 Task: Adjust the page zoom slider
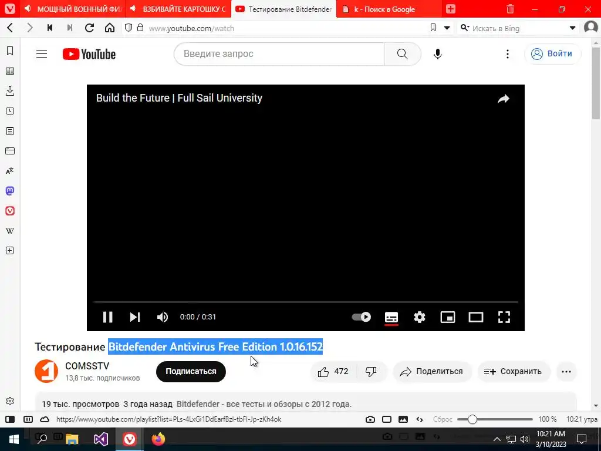[x=495, y=419]
